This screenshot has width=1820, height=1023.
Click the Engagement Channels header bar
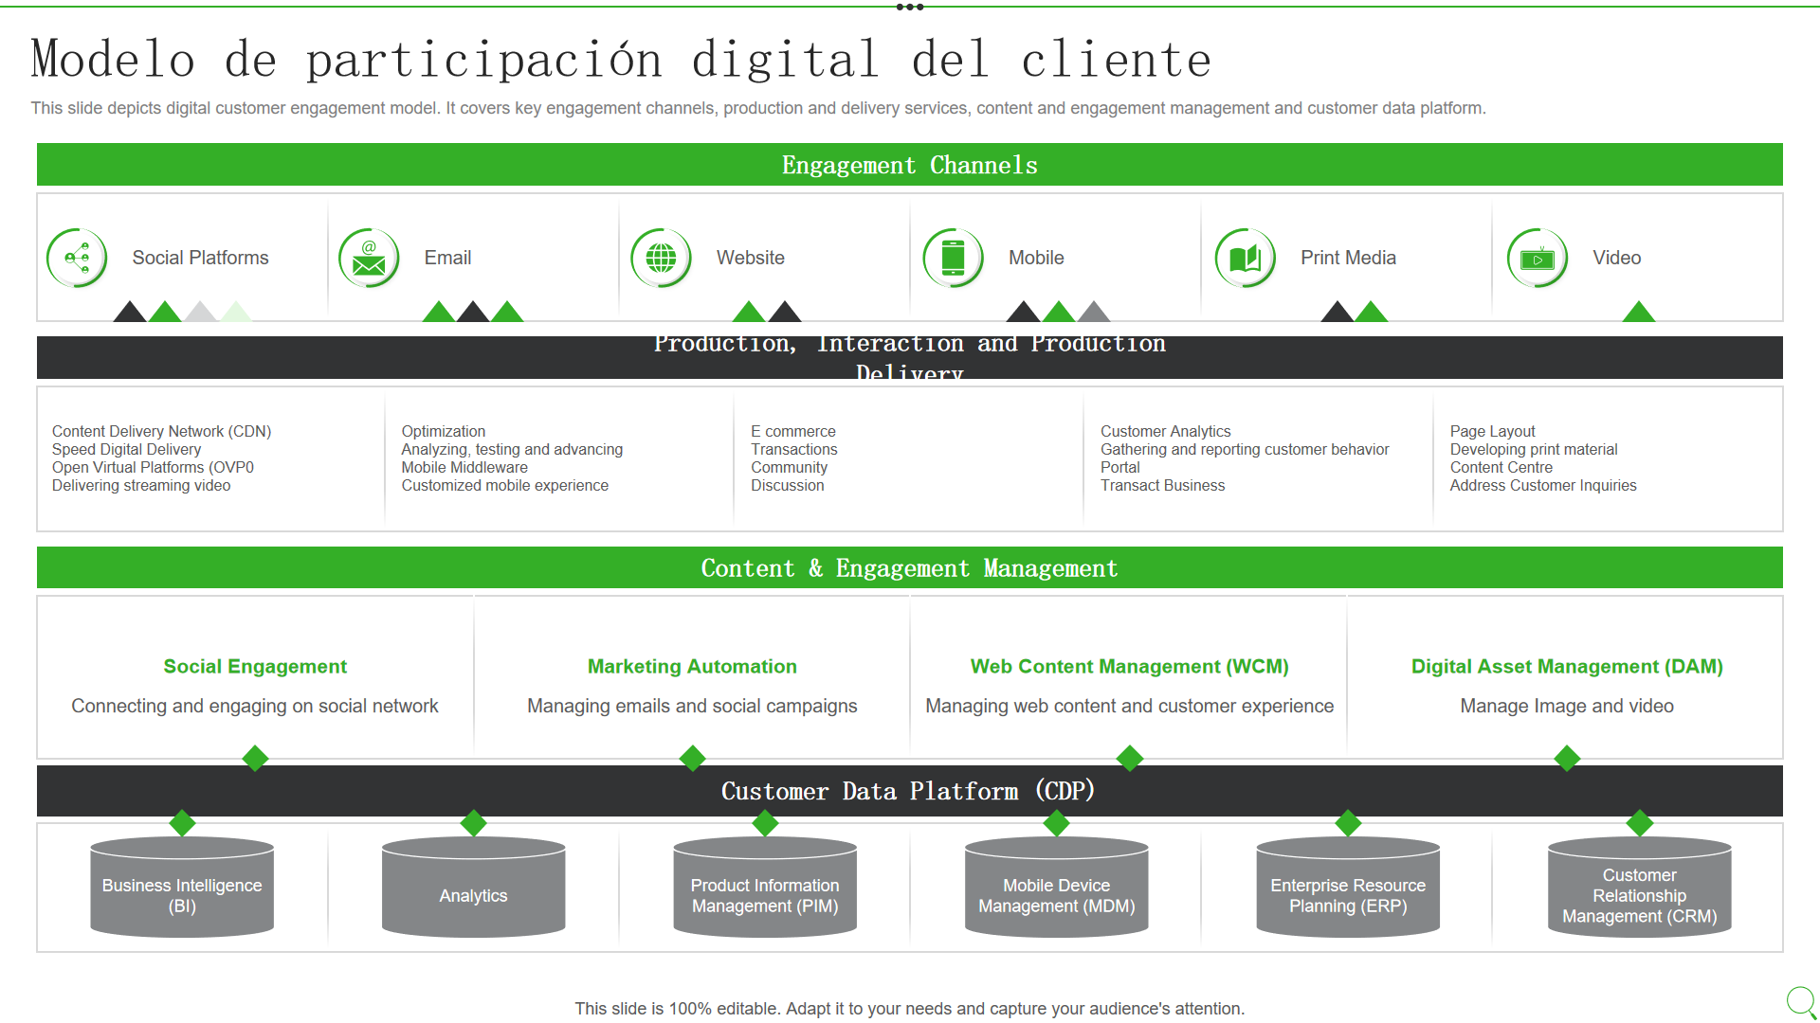point(910,165)
